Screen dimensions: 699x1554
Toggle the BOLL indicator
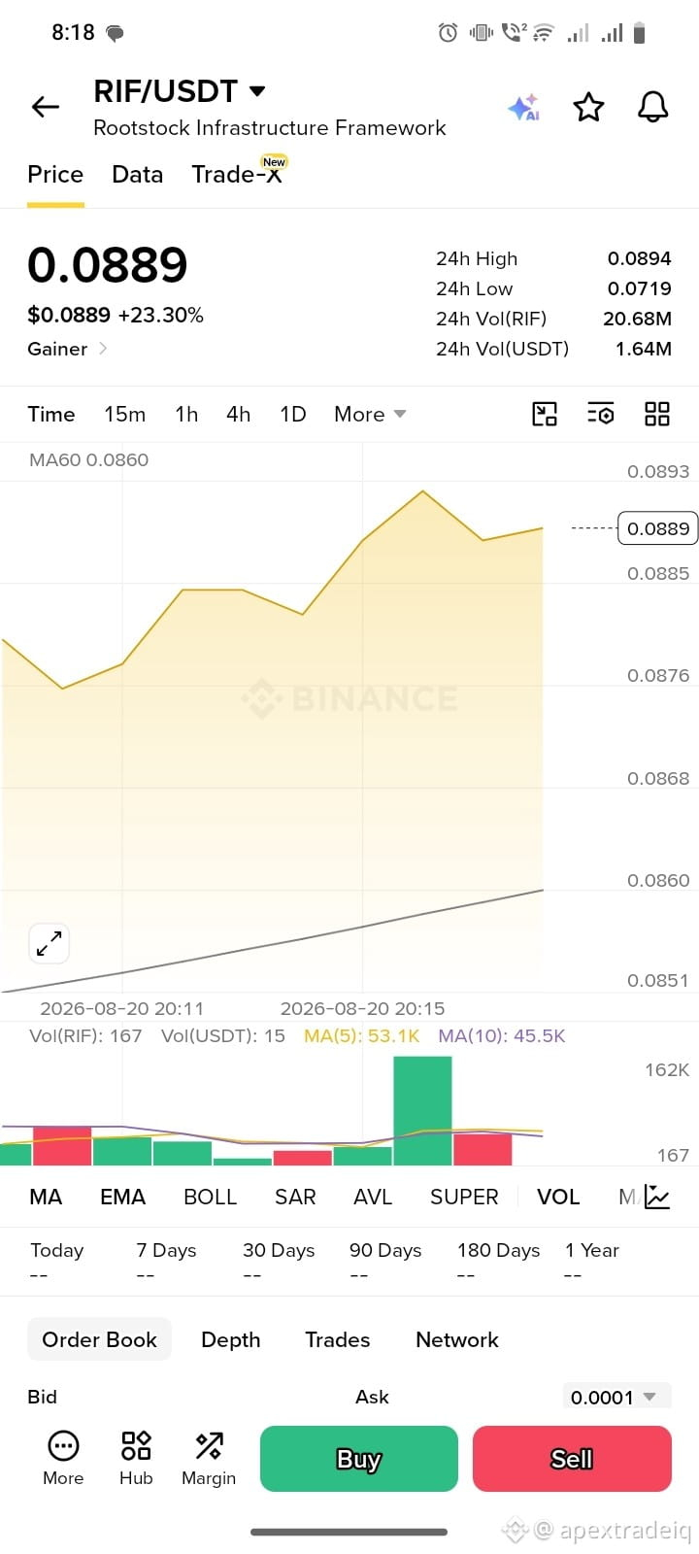[210, 1198]
